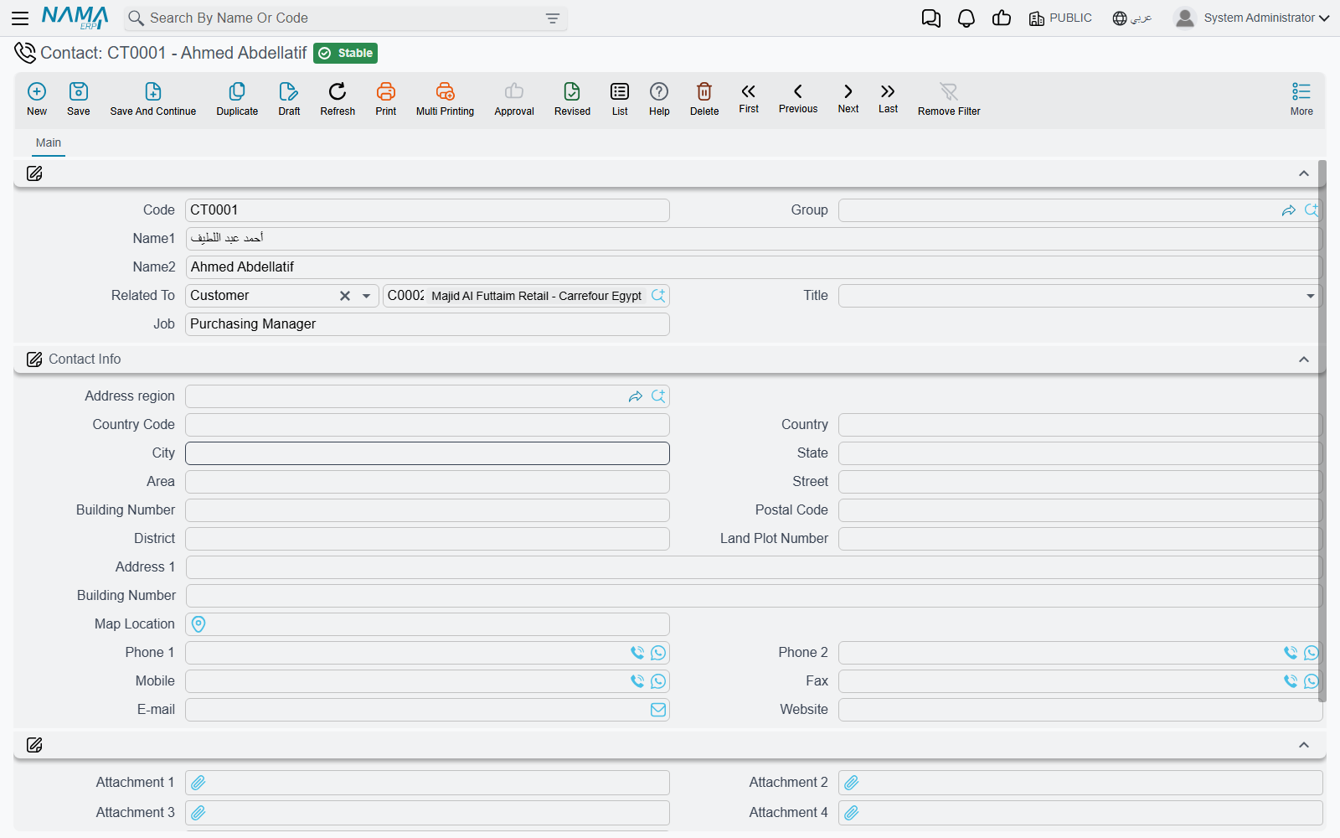
Task: Click the Postal Code field
Action: point(1080,510)
